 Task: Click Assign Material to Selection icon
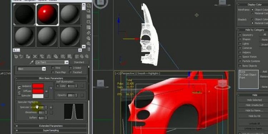28,56
